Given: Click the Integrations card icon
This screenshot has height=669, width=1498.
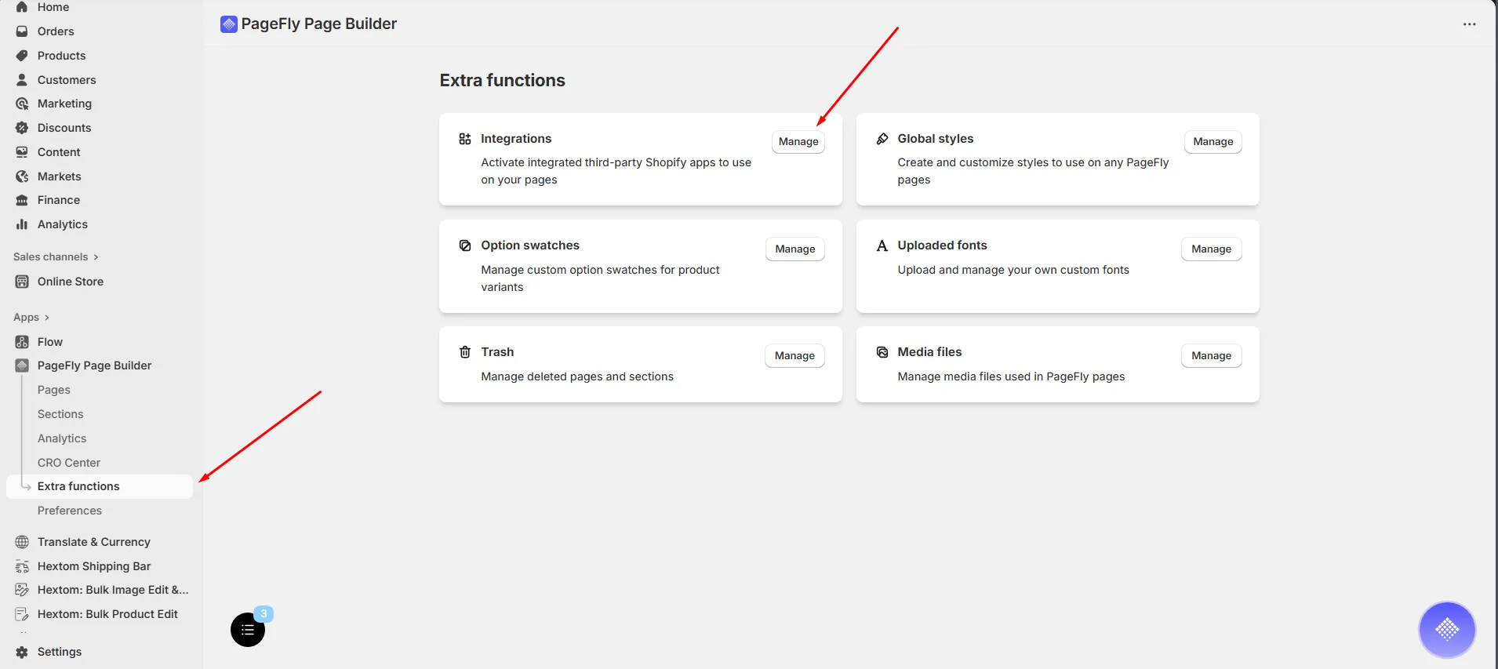Looking at the screenshot, I should [465, 139].
